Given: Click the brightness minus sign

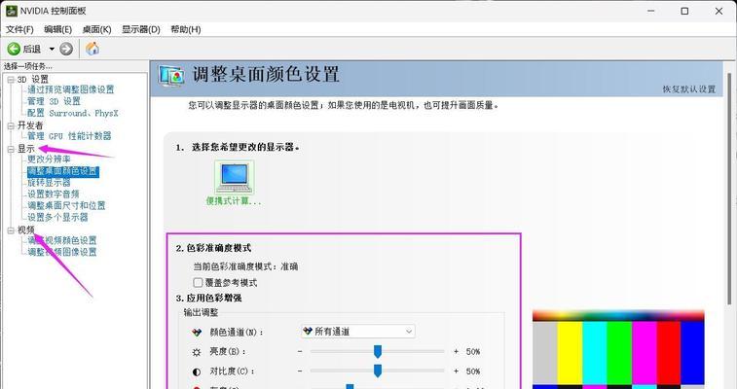Looking at the screenshot, I should (300, 351).
